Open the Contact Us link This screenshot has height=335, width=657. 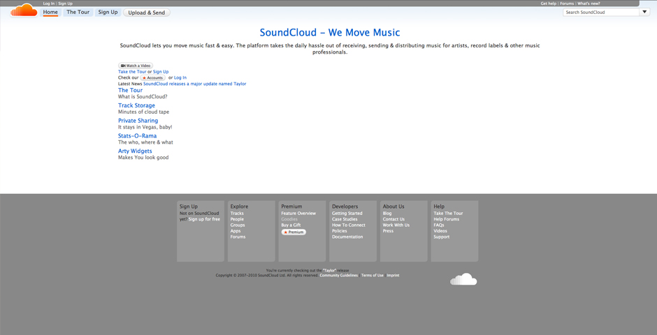(x=394, y=219)
